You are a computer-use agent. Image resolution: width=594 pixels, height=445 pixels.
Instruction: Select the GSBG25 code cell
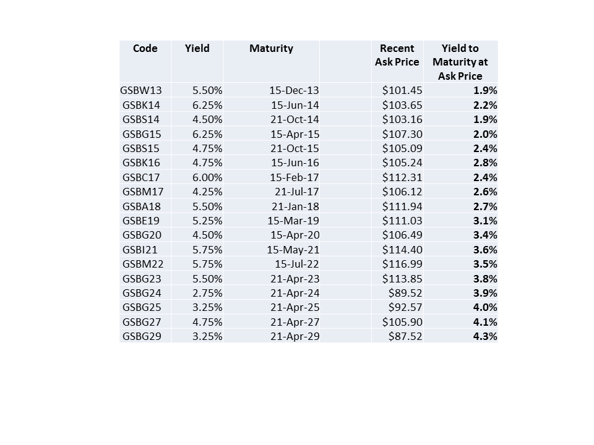(141, 307)
